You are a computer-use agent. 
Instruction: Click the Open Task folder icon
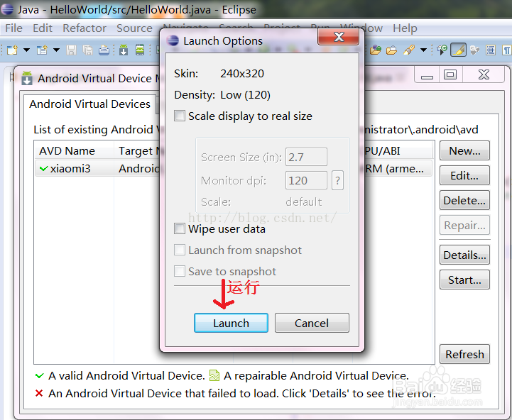coord(391,50)
